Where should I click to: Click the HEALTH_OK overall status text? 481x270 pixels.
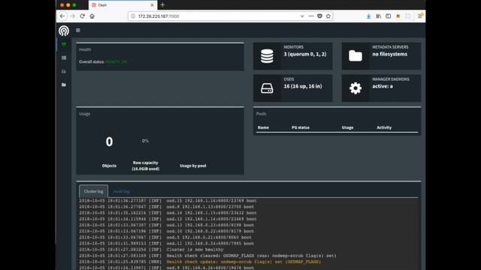click(x=116, y=61)
